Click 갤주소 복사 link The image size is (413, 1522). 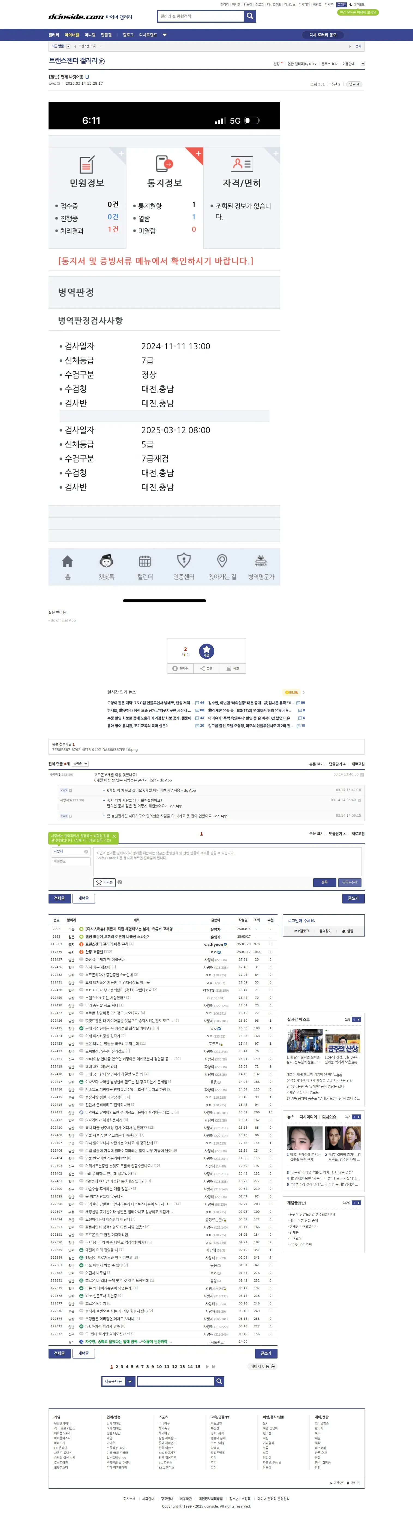[x=330, y=64]
